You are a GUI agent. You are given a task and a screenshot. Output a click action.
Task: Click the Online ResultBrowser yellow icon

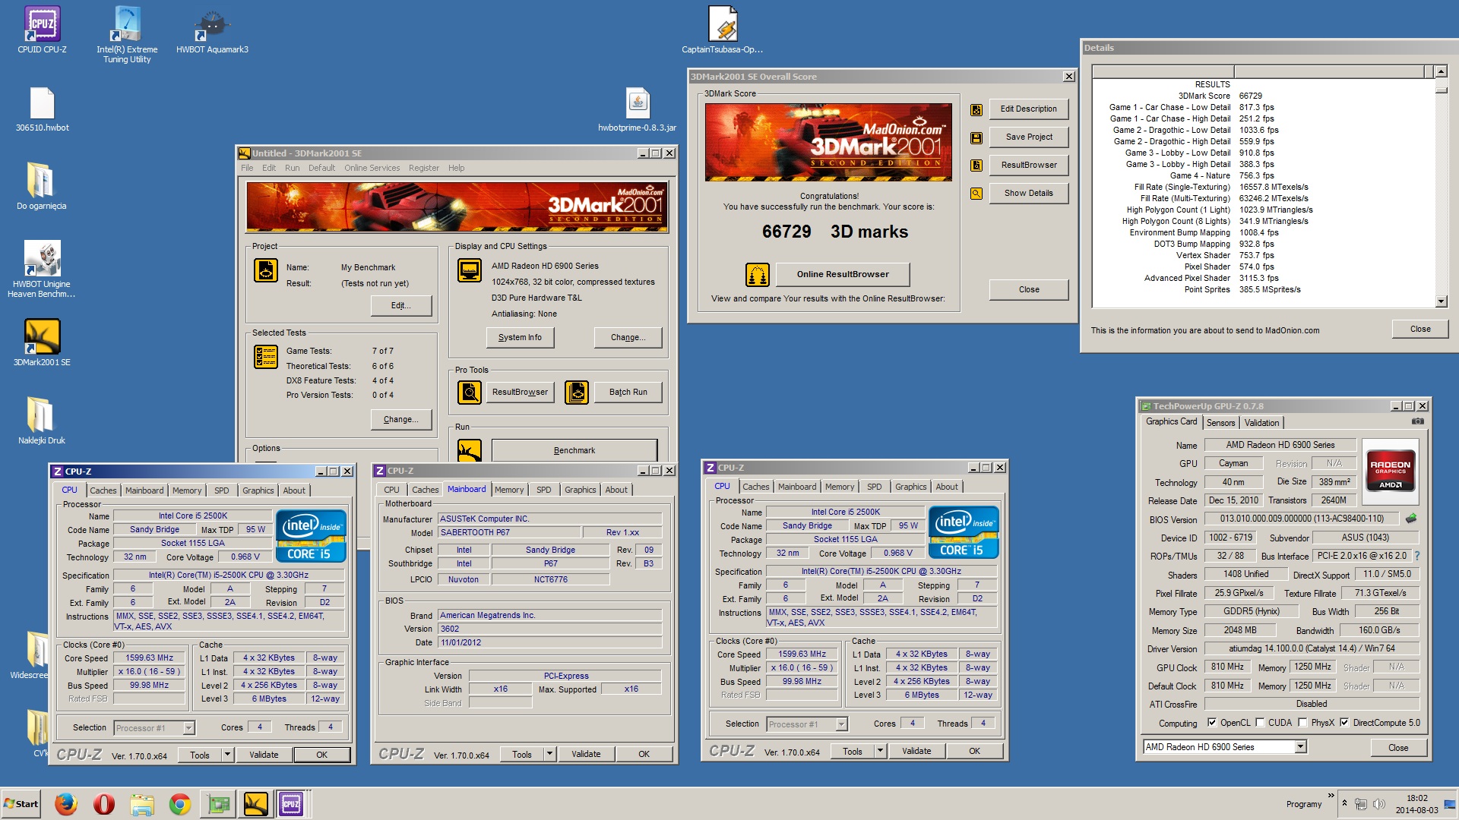point(758,275)
